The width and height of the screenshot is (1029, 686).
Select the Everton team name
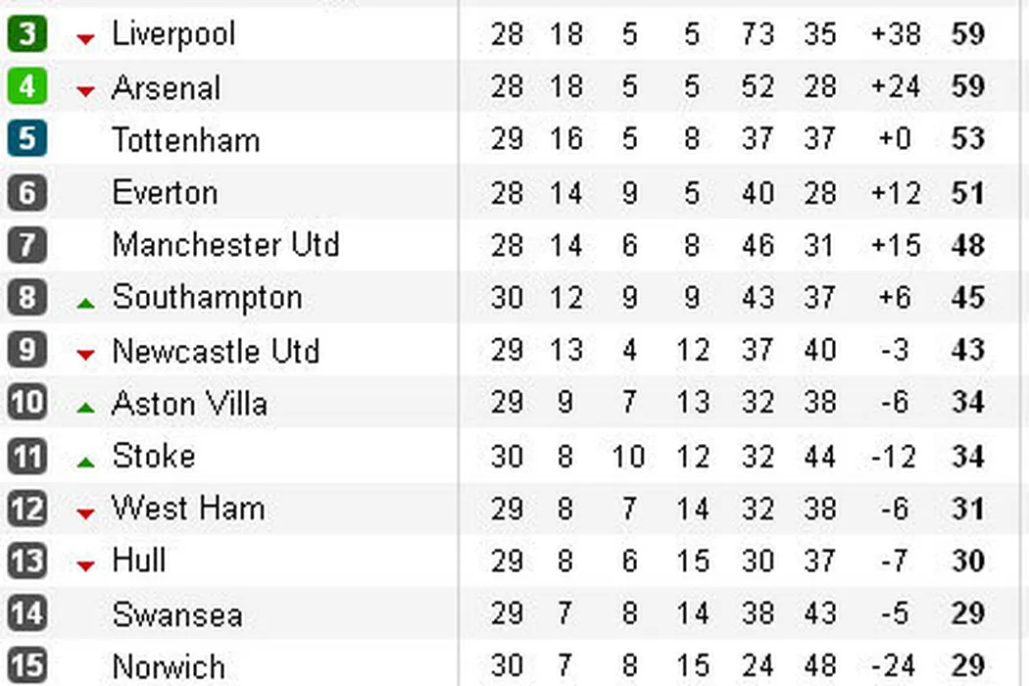tap(165, 192)
